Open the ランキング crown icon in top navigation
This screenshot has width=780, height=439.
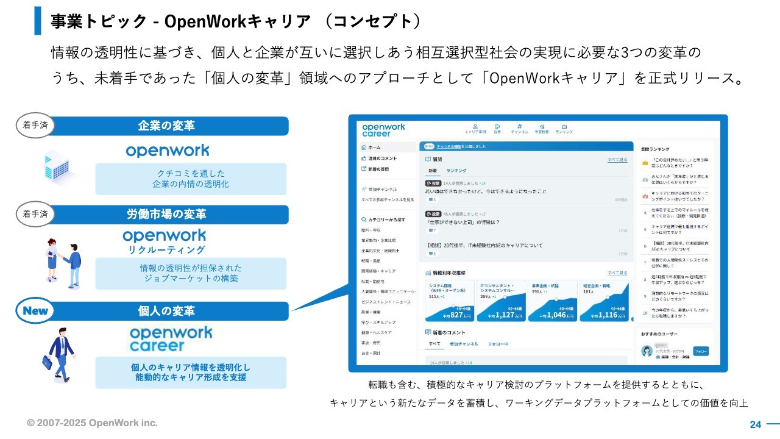(x=564, y=126)
